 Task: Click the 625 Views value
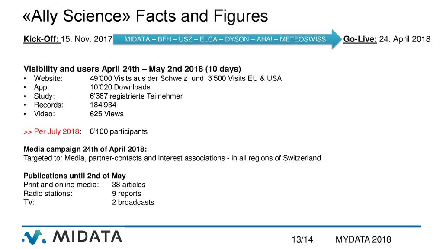[x=106, y=114]
